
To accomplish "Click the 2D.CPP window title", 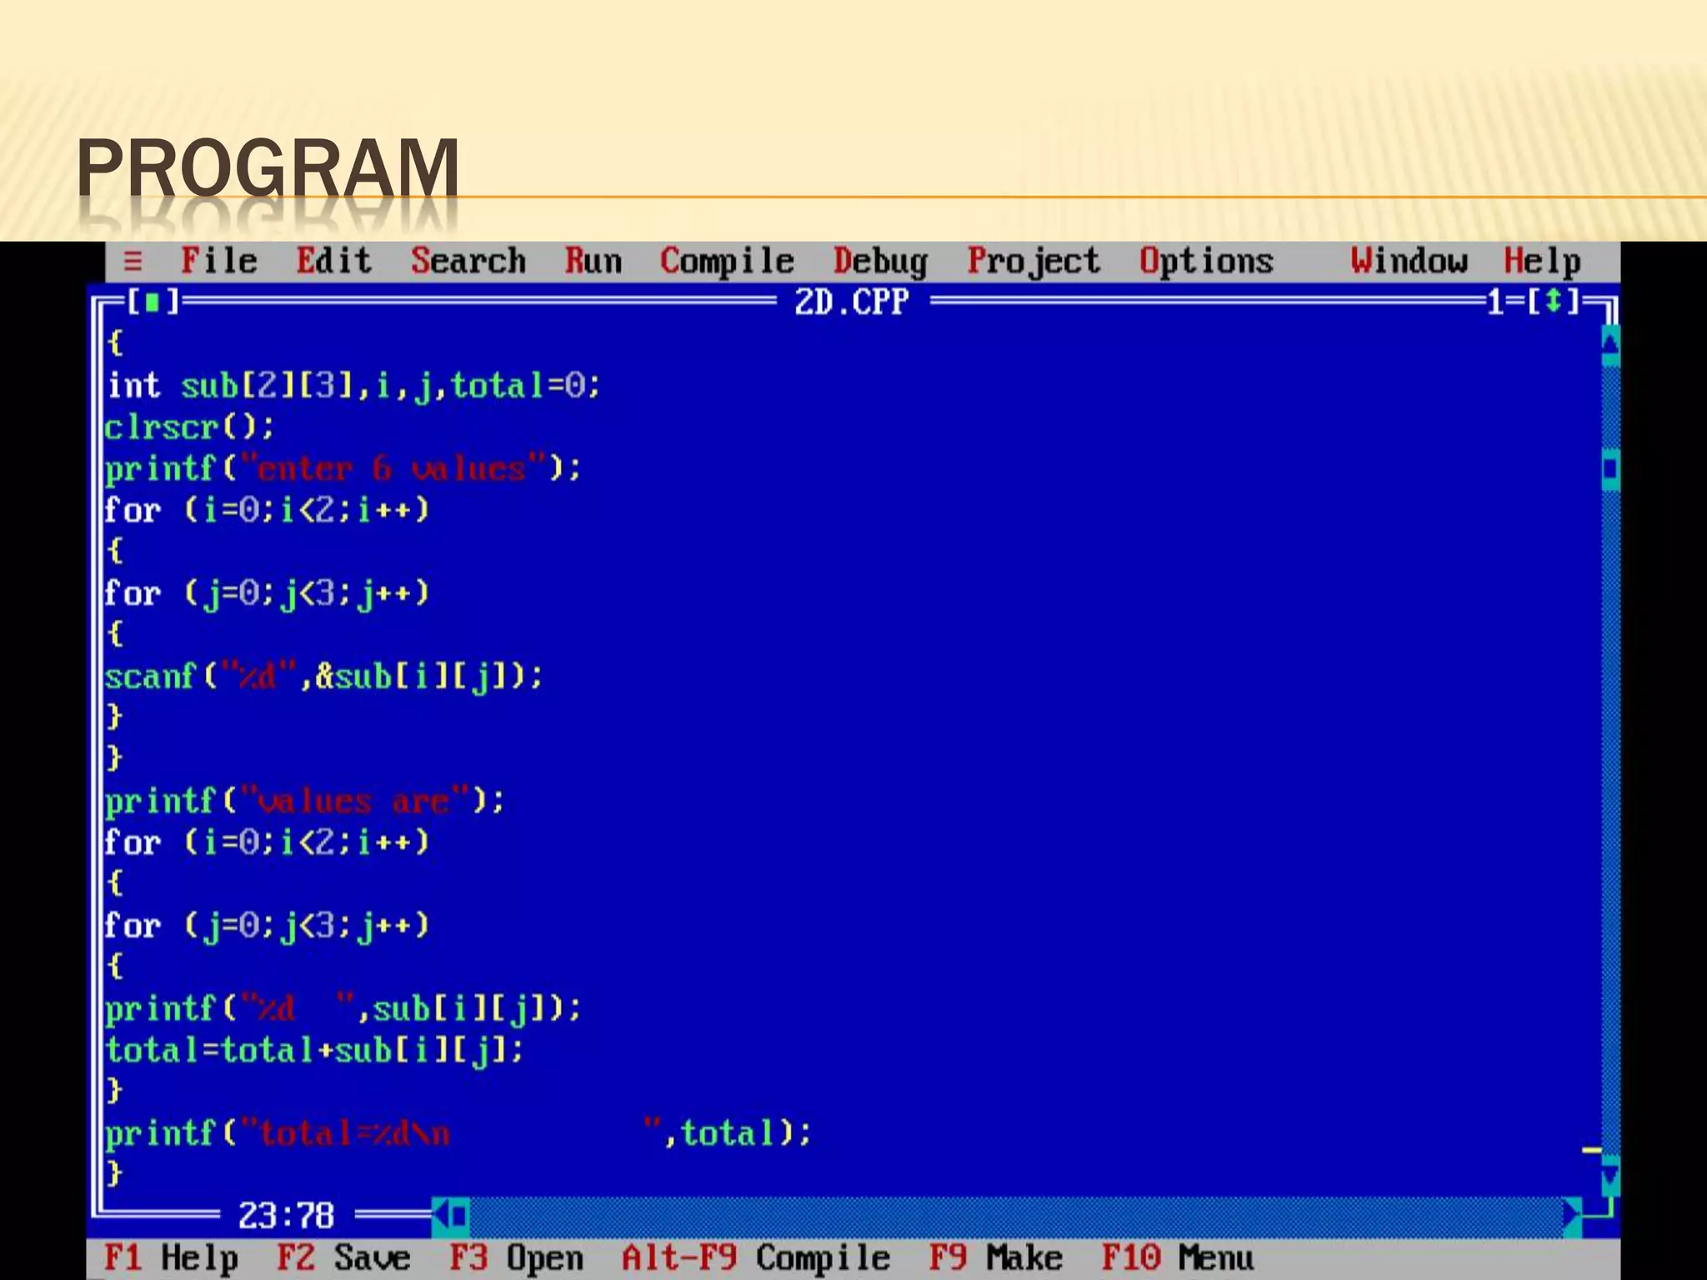I will click(x=851, y=302).
